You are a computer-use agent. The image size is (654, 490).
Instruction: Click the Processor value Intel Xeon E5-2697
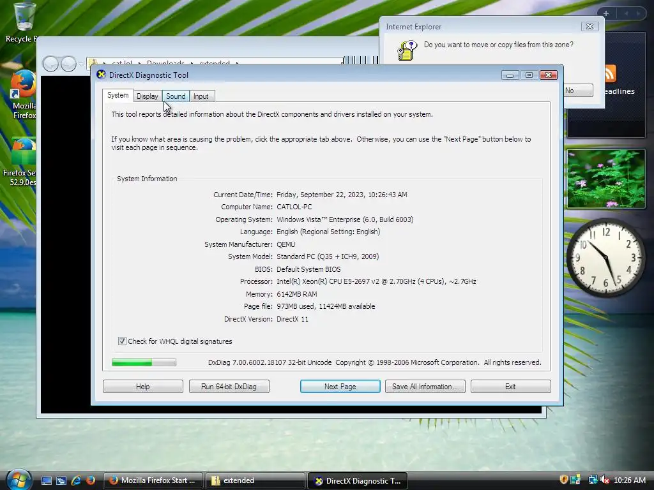(376, 281)
